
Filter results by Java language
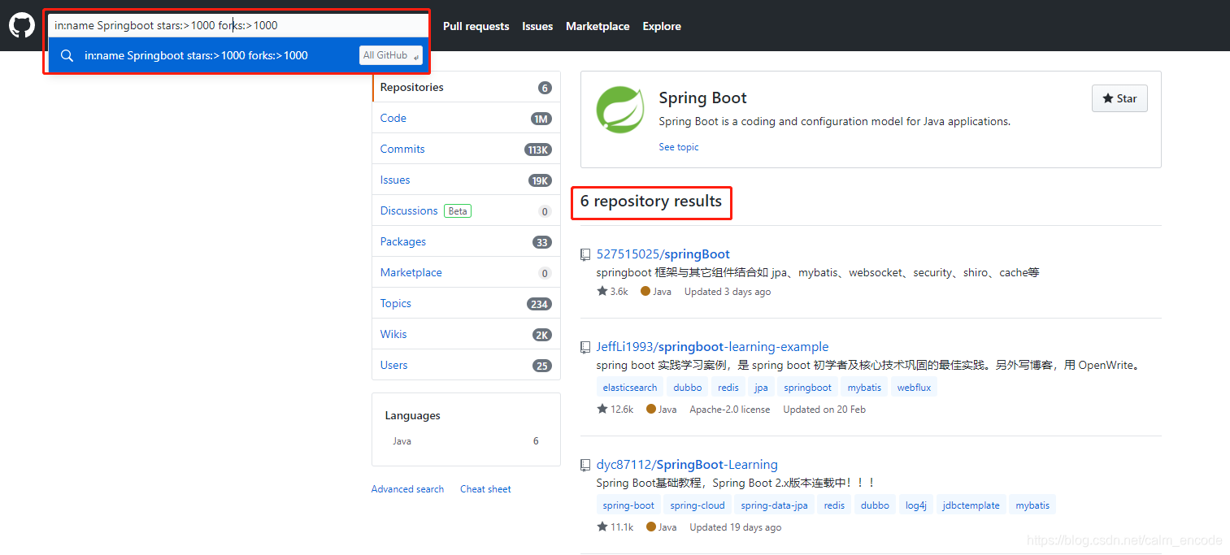pyautogui.click(x=466, y=441)
